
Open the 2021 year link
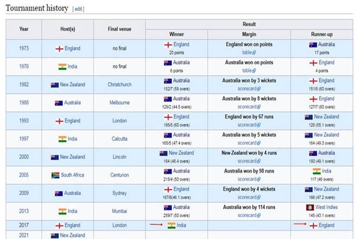coord(24,235)
